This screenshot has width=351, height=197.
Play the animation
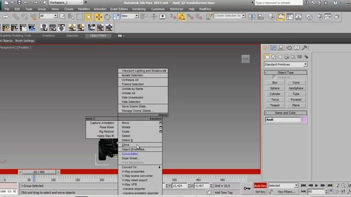pos(316,186)
